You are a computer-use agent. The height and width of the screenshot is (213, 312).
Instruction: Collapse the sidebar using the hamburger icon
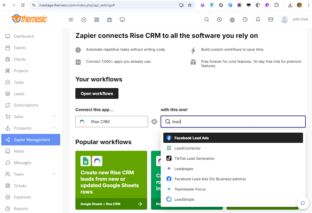(x=71, y=19)
